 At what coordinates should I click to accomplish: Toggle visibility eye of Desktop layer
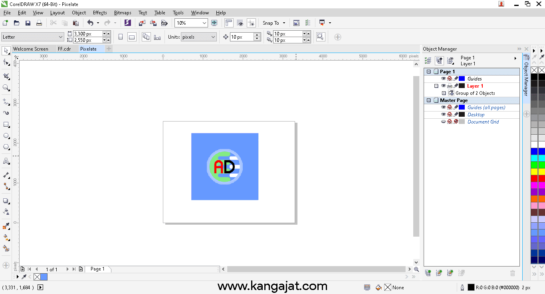pyautogui.click(x=443, y=115)
